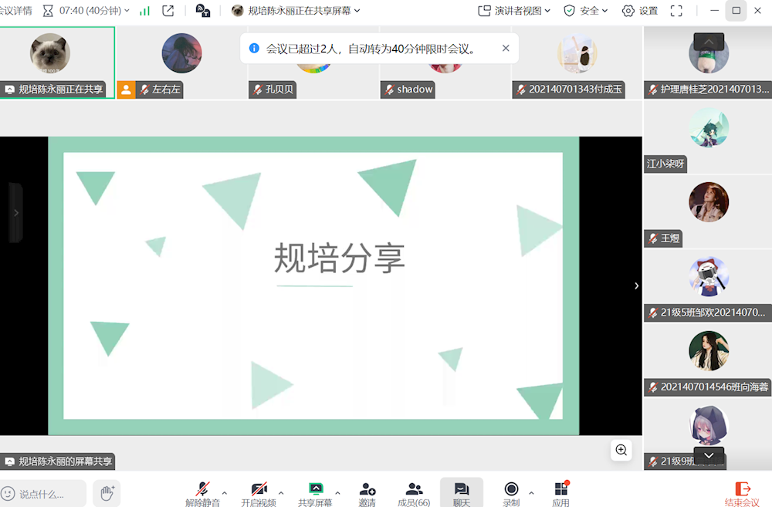Click the muted mic icon beside 王煜

[653, 238]
